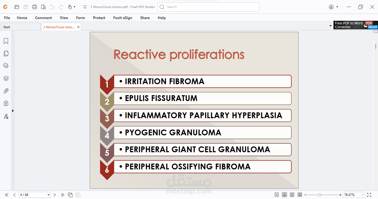
Task: Jump to the last page
Action: [x=62, y=195]
